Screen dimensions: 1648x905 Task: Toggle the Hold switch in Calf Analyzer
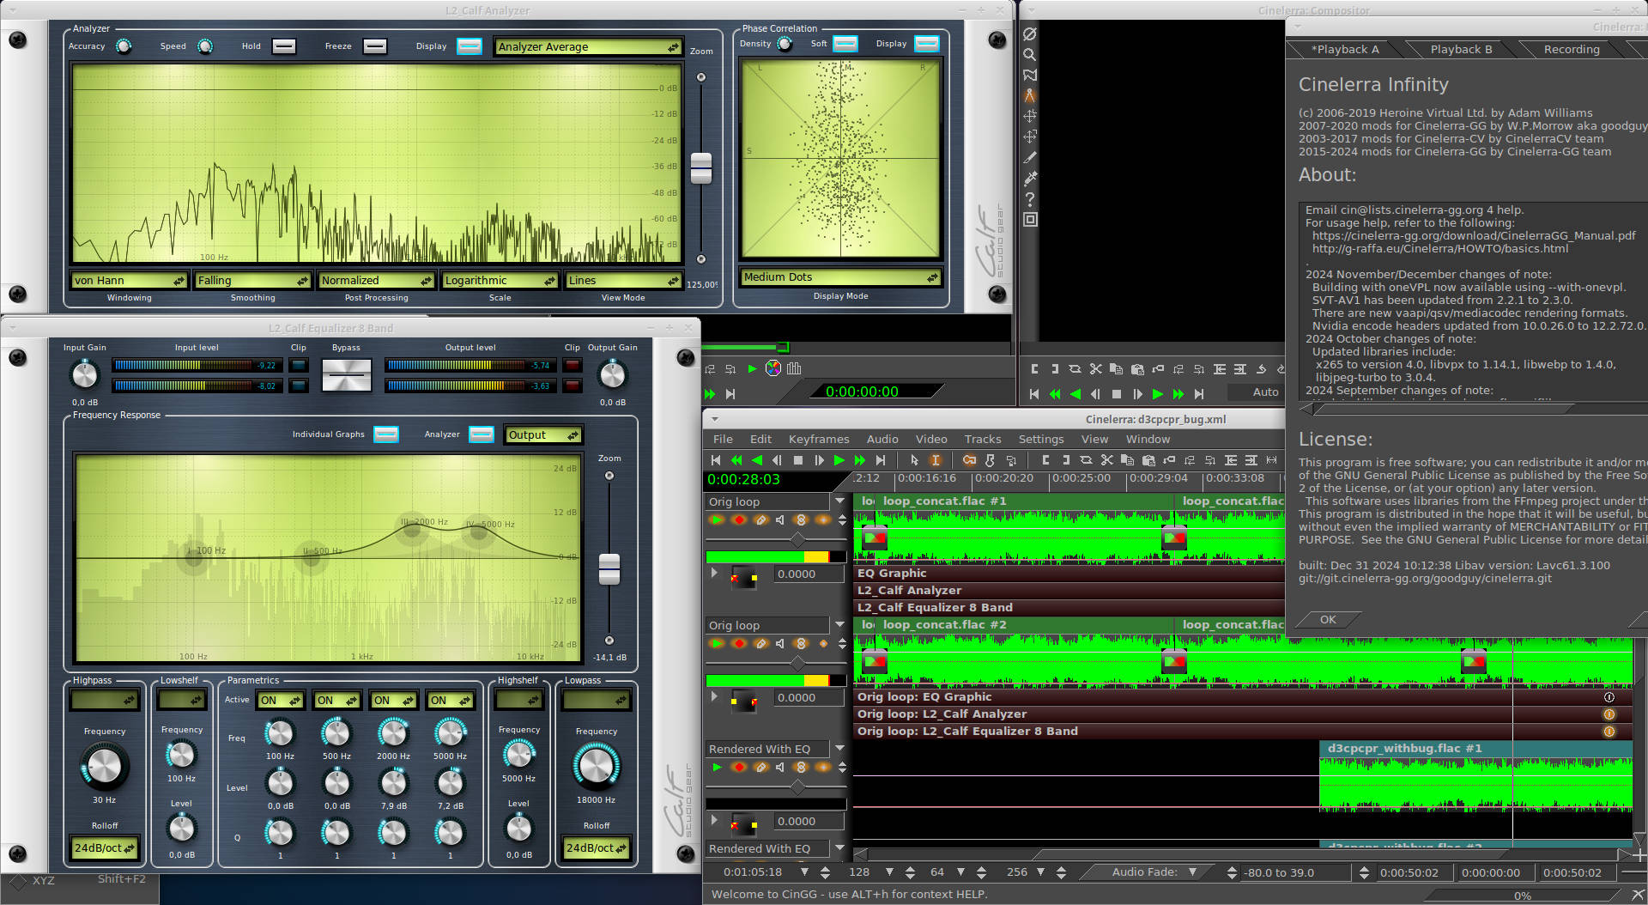tap(284, 46)
